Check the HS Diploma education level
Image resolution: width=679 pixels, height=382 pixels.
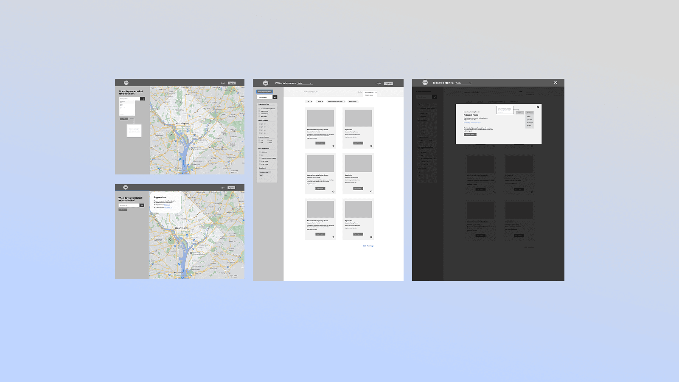pyautogui.click(x=260, y=152)
